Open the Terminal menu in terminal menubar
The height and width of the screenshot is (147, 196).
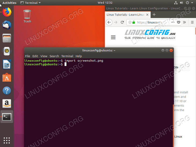click(67, 56)
